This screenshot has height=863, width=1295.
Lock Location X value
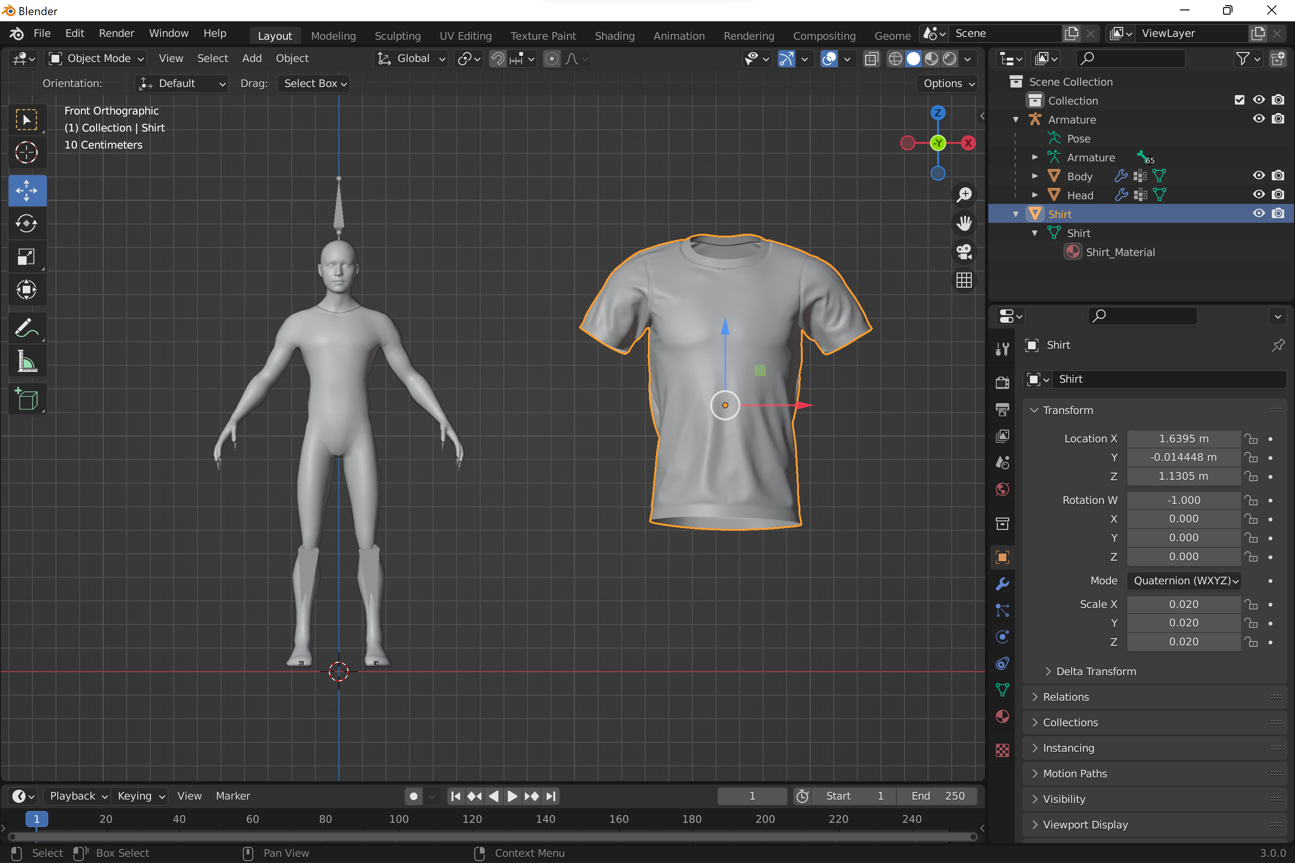[x=1251, y=439]
